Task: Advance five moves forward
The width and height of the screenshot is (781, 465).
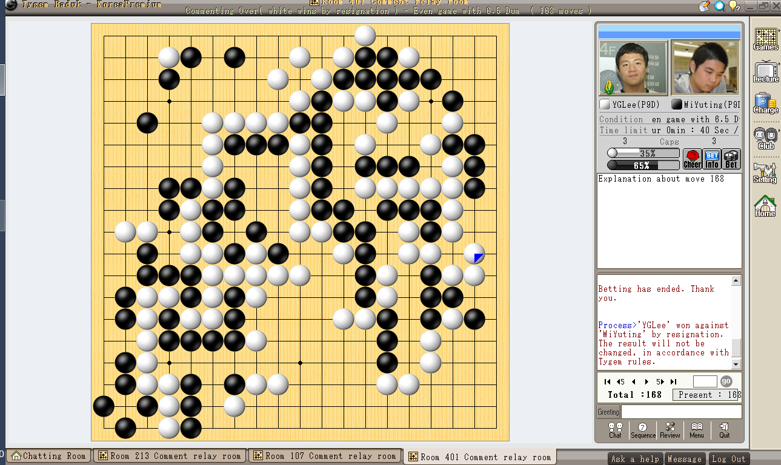Action: coord(660,381)
